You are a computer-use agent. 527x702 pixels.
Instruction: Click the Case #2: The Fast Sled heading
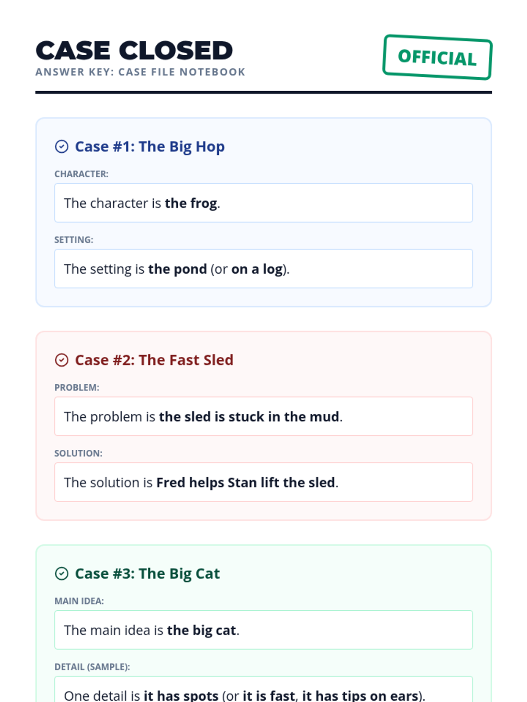154,360
